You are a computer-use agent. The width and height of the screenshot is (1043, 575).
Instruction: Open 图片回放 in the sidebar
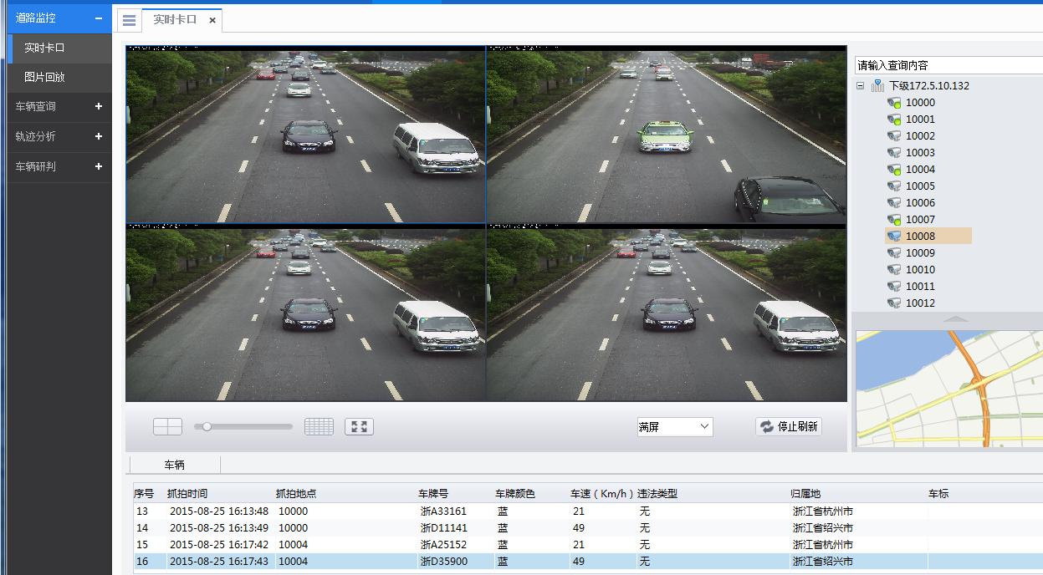pyautogui.click(x=44, y=77)
